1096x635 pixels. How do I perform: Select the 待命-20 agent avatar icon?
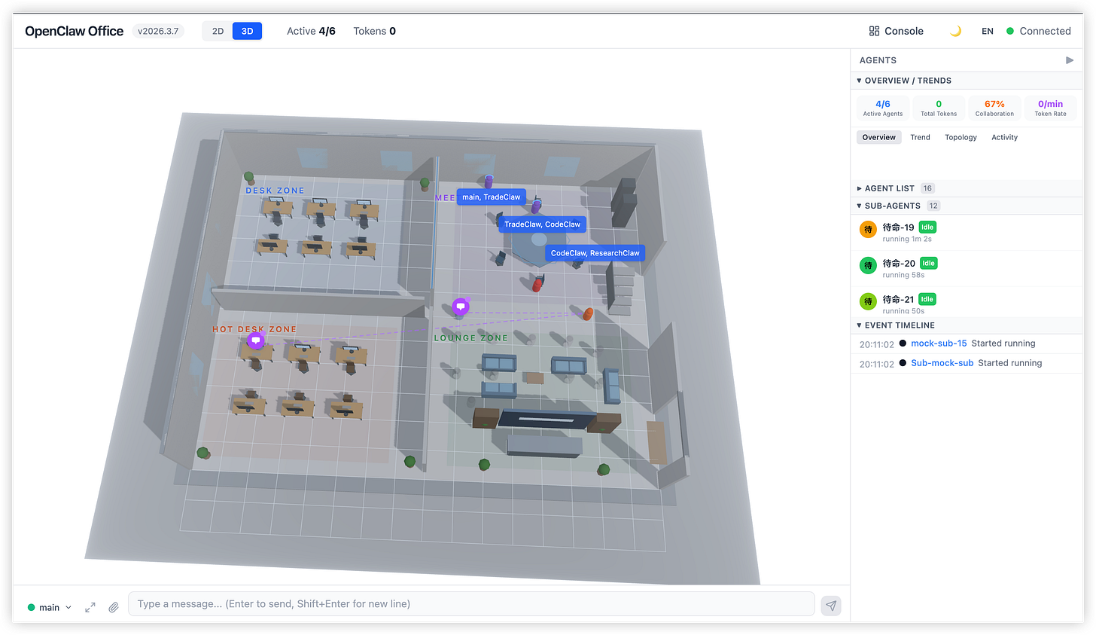coord(867,264)
